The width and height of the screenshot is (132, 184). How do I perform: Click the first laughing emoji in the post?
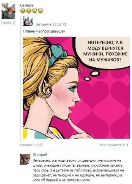(x=23, y=11)
